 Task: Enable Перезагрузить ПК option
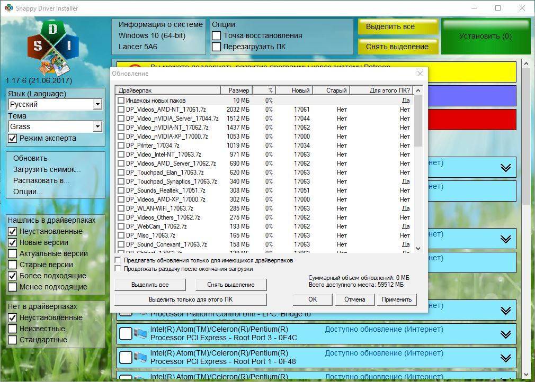216,47
